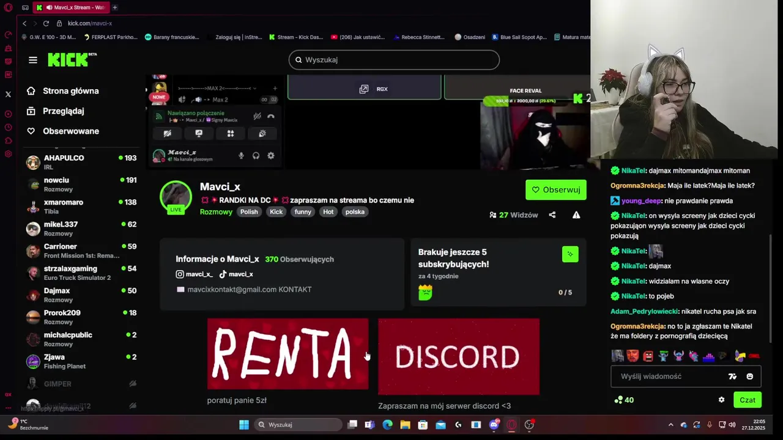The width and height of the screenshot is (783, 440).
Task: Click the address bar kick.com/mavci-x
Action: 90,23
